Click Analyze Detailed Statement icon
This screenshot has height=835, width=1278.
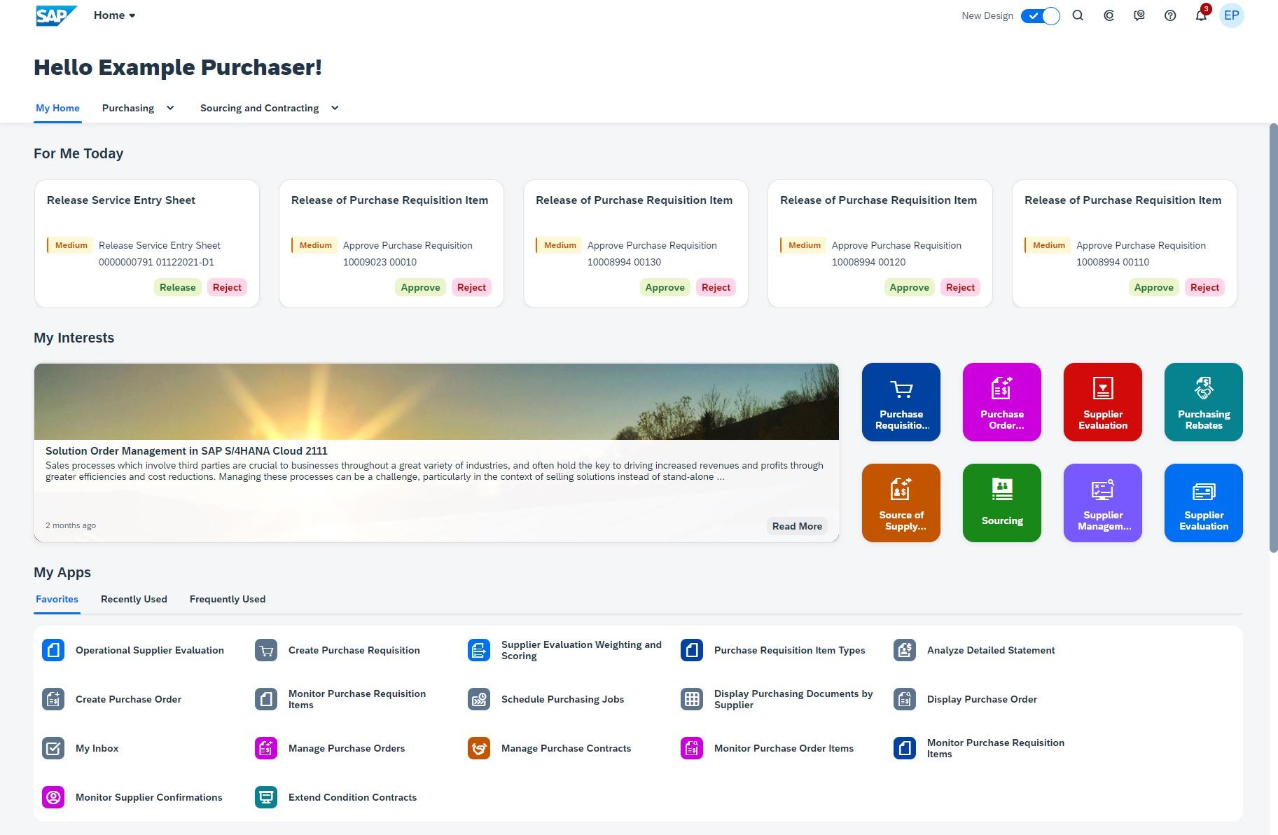[x=905, y=650]
